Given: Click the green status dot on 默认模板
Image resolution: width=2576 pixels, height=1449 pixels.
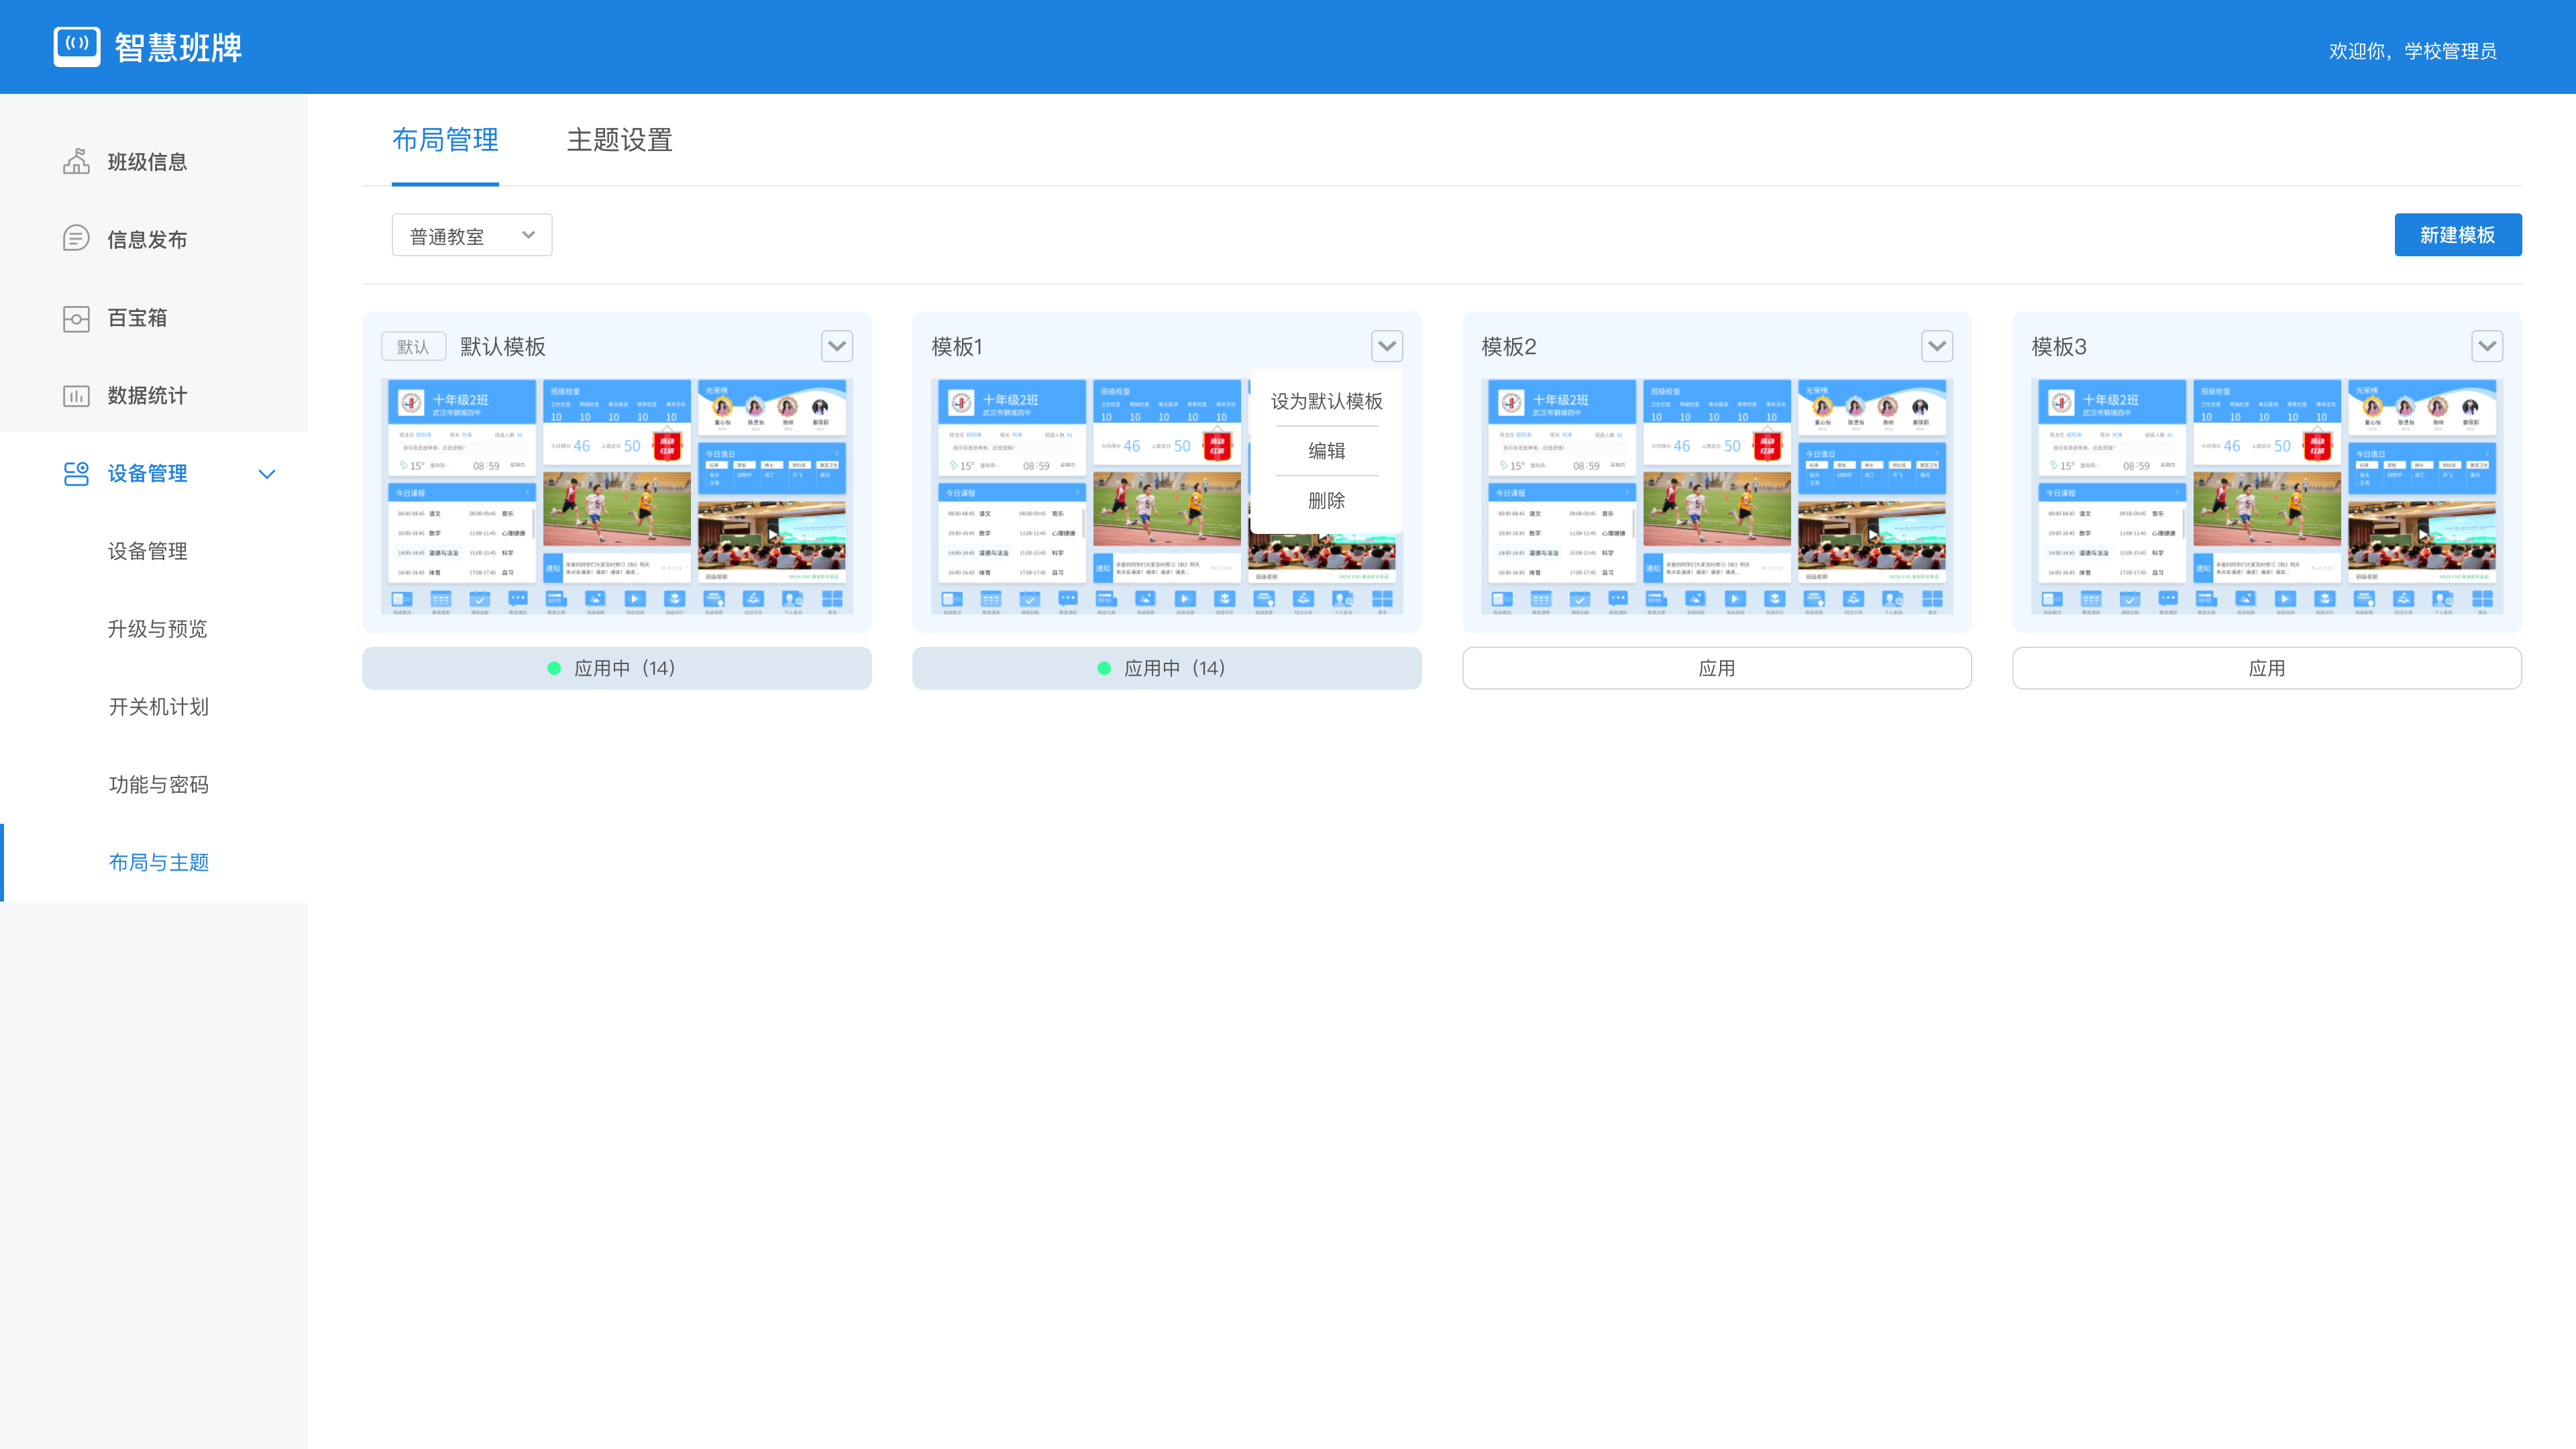Looking at the screenshot, I should tap(554, 668).
